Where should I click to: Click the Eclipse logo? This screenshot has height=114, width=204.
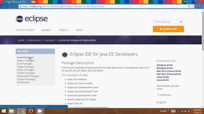32,19
